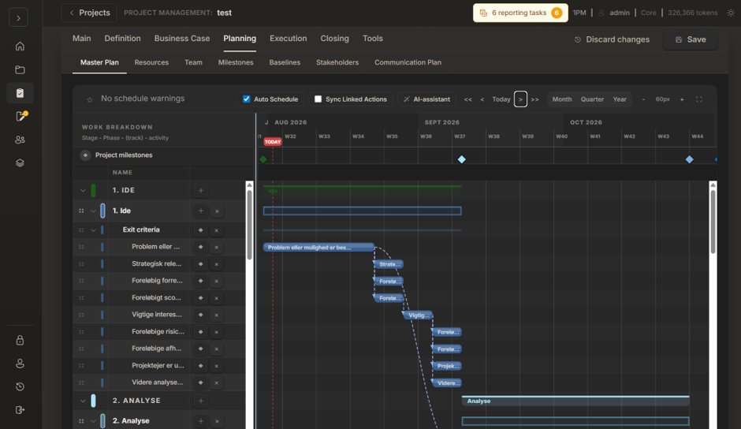
Task: Open the 6 reporting tasks notification
Action: click(x=520, y=13)
